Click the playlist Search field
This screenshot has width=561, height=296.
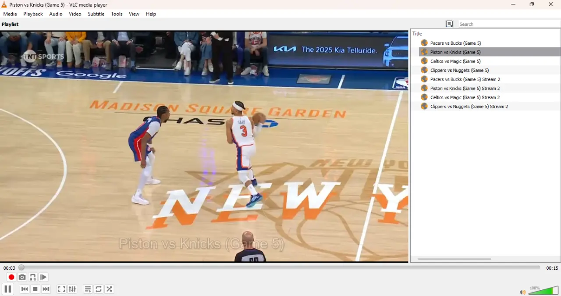click(x=509, y=24)
